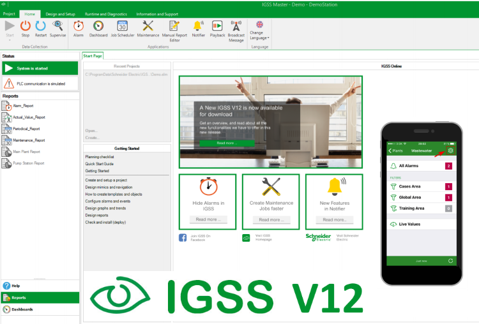The image size is (479, 324).
Task: Click the Schneider Electric logo
Action: tap(318, 237)
